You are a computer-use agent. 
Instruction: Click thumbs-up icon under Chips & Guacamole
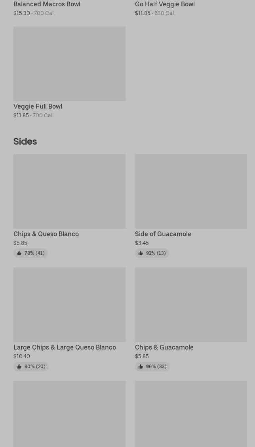(x=141, y=367)
